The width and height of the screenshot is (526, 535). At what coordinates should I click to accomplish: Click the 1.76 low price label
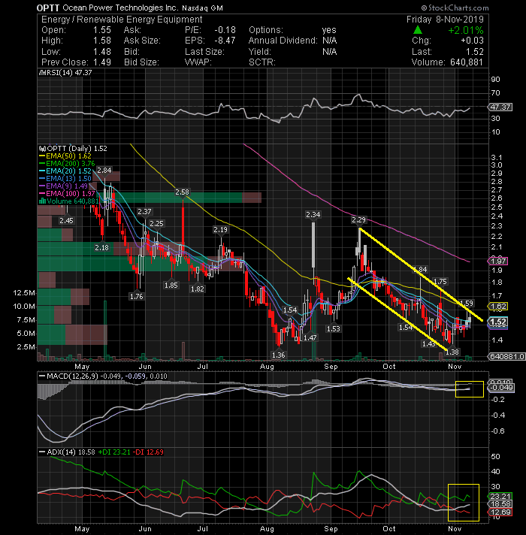tap(137, 297)
